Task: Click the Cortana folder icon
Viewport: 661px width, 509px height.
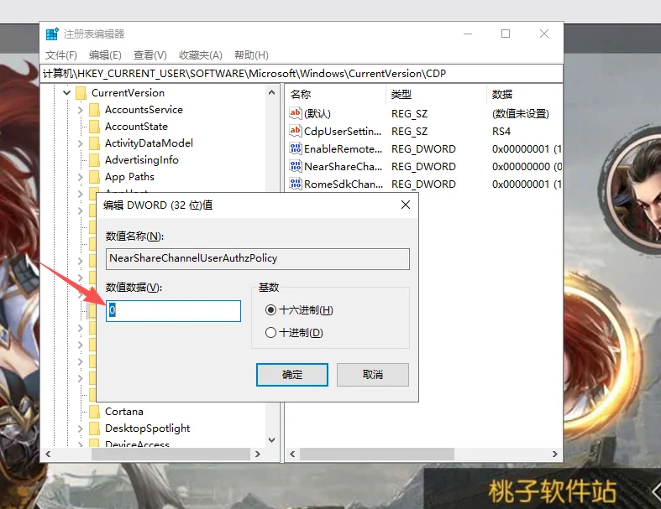Action: [94, 412]
